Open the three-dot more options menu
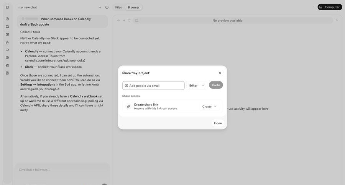Viewport: 345px width, 185px height. pyautogui.click(x=313, y=7)
